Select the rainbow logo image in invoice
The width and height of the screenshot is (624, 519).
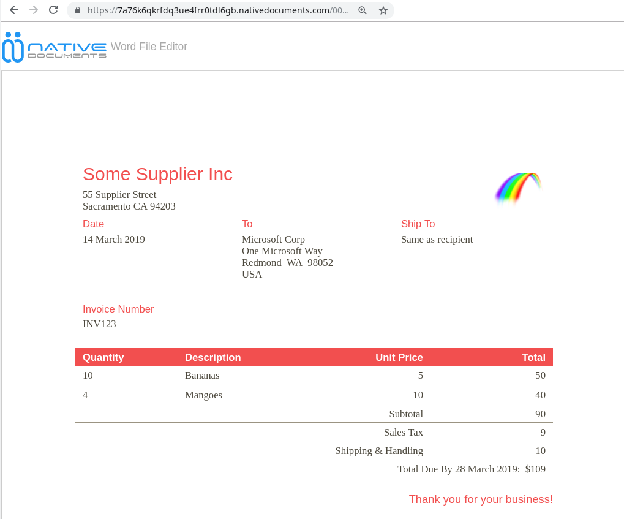coord(518,187)
